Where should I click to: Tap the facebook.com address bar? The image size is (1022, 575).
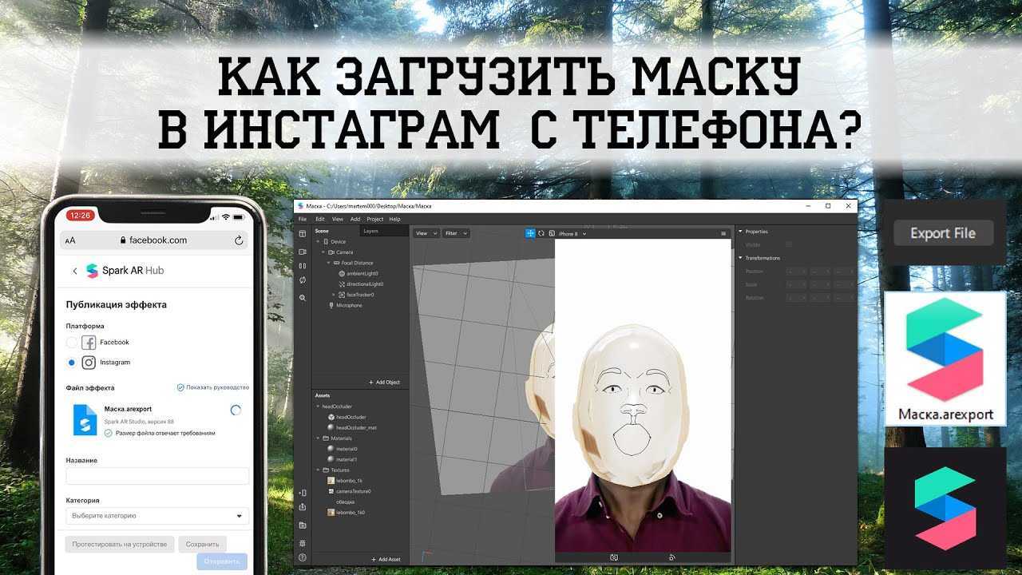tap(153, 240)
